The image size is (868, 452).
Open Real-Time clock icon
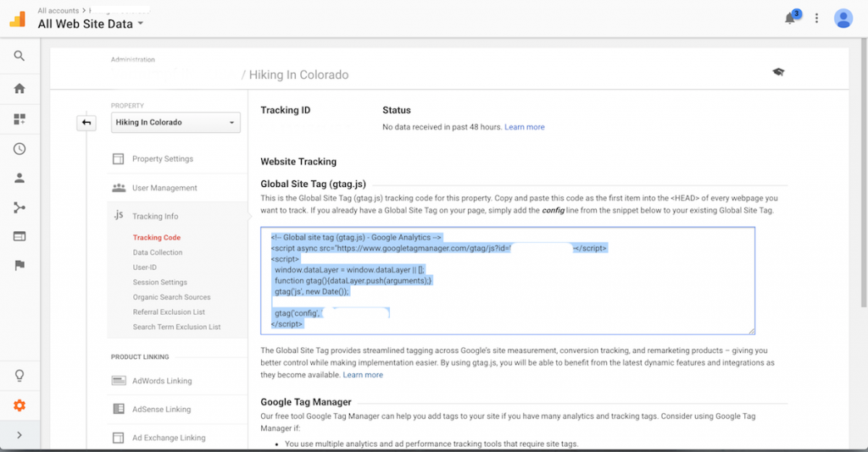(x=19, y=149)
